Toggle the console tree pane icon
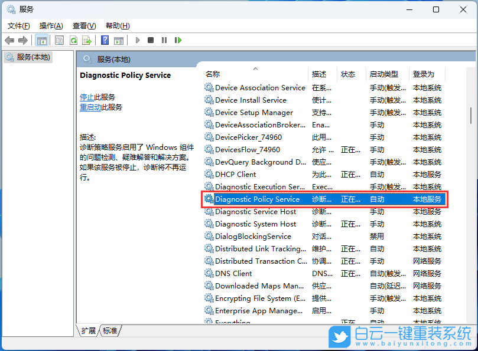478x351 pixels. point(41,40)
